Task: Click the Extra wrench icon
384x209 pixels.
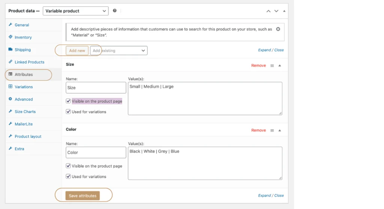Action: (x=10, y=149)
